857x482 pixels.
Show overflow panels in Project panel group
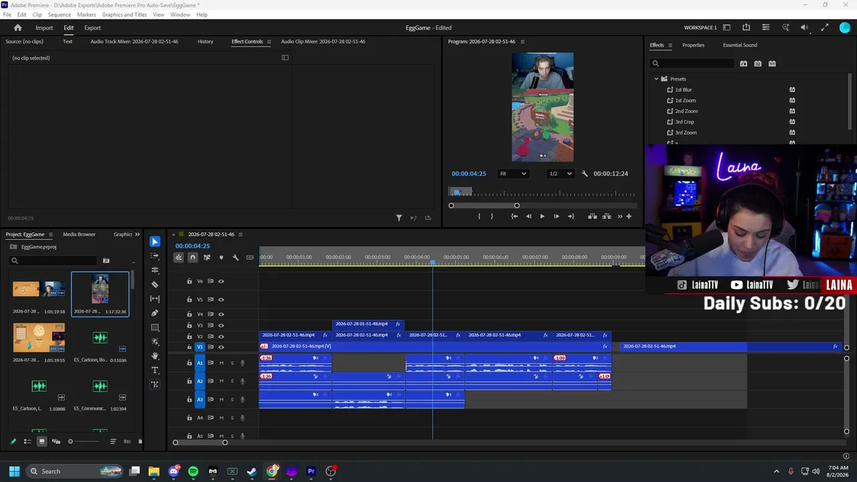coord(137,234)
